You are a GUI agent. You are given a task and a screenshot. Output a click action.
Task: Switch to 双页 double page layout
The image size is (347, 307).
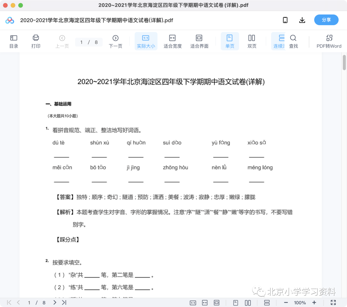tap(252, 41)
